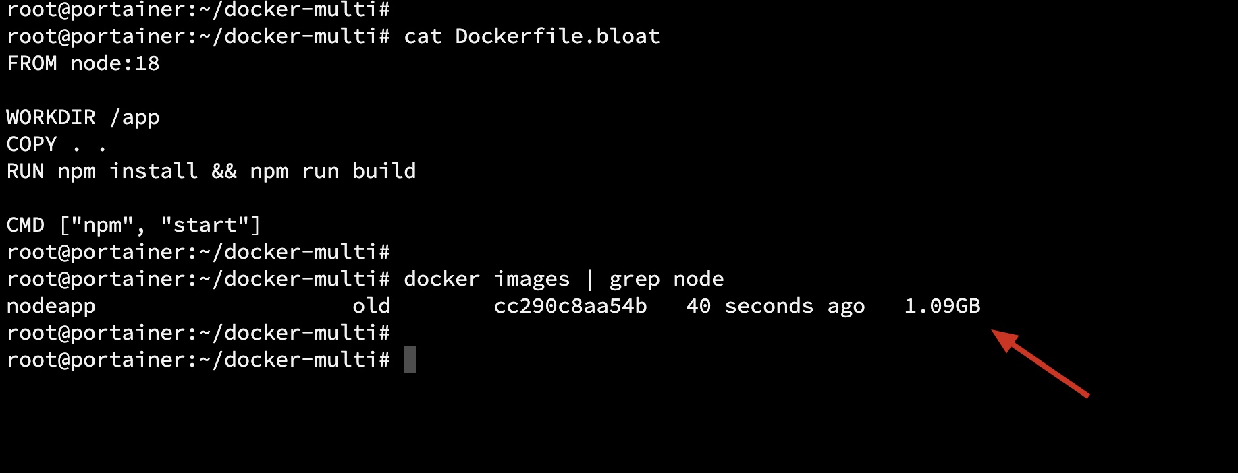Click the CMD npm start line

point(134,225)
